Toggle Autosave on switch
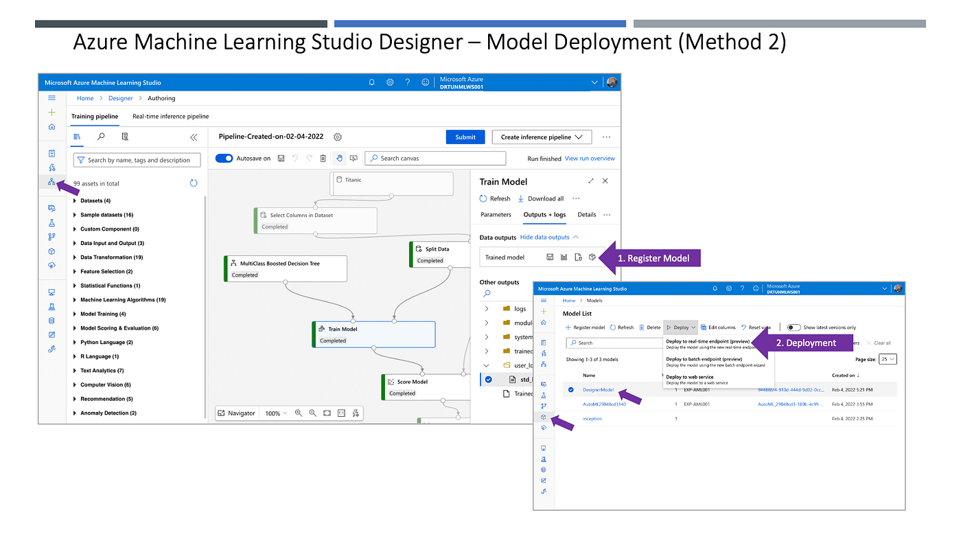Image resolution: width=961 pixels, height=541 pixels. 224,158
